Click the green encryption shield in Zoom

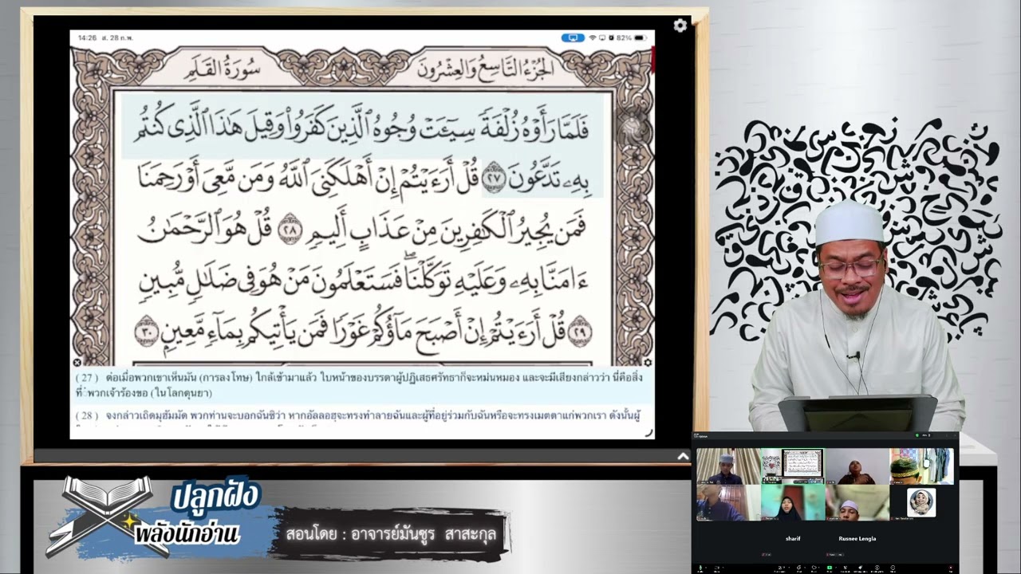tap(917, 435)
